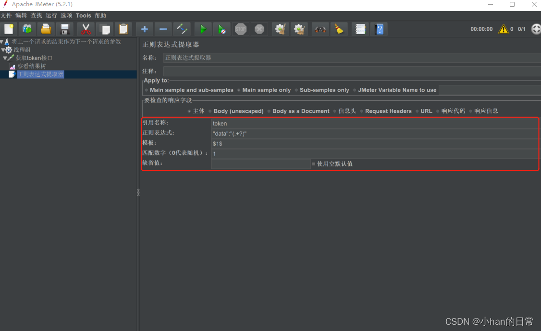Image resolution: width=541 pixels, height=331 pixels.
Task: Select the test plan root item
Action: tap(66, 42)
